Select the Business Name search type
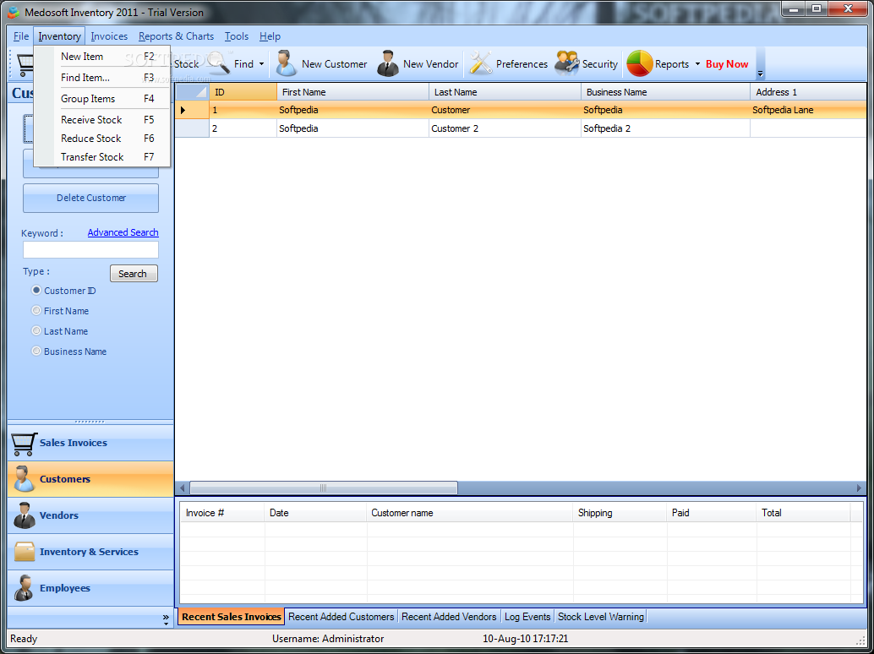Screen dimensions: 874x654 [36, 351]
